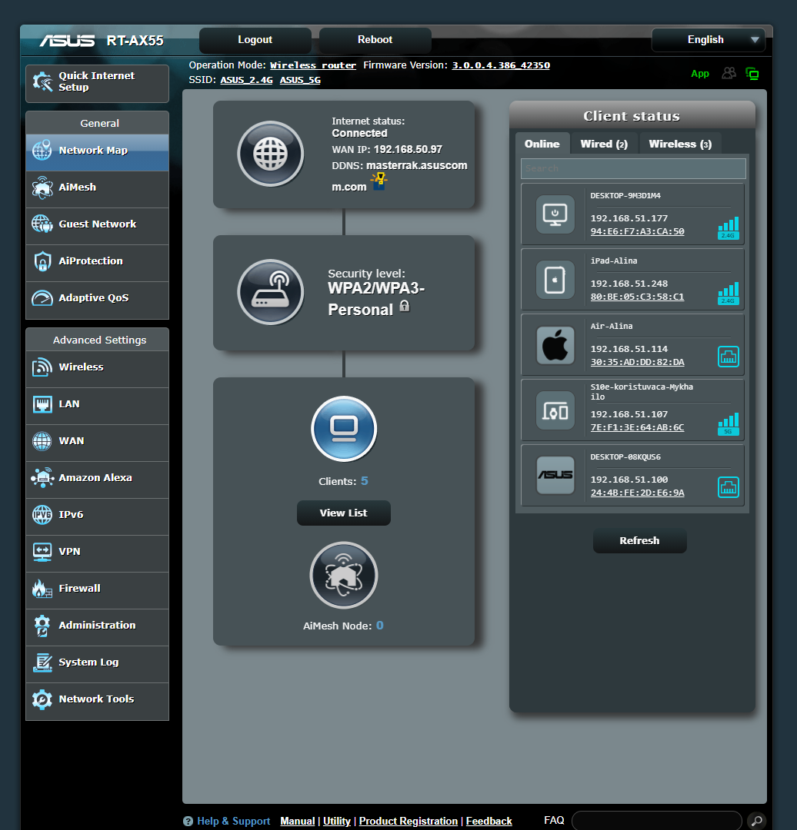Open the Wireless router operation mode link
Screen dimensions: 797x830
pyautogui.click(x=312, y=65)
